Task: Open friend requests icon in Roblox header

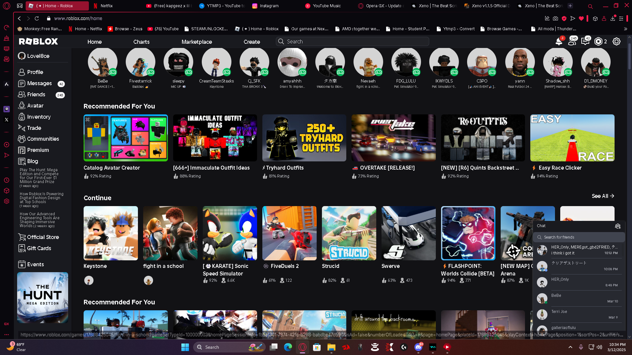Action: (572, 41)
